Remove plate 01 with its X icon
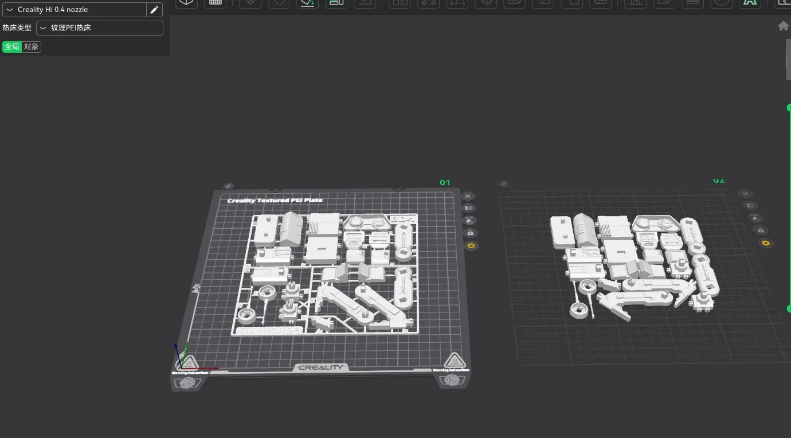 coord(468,196)
